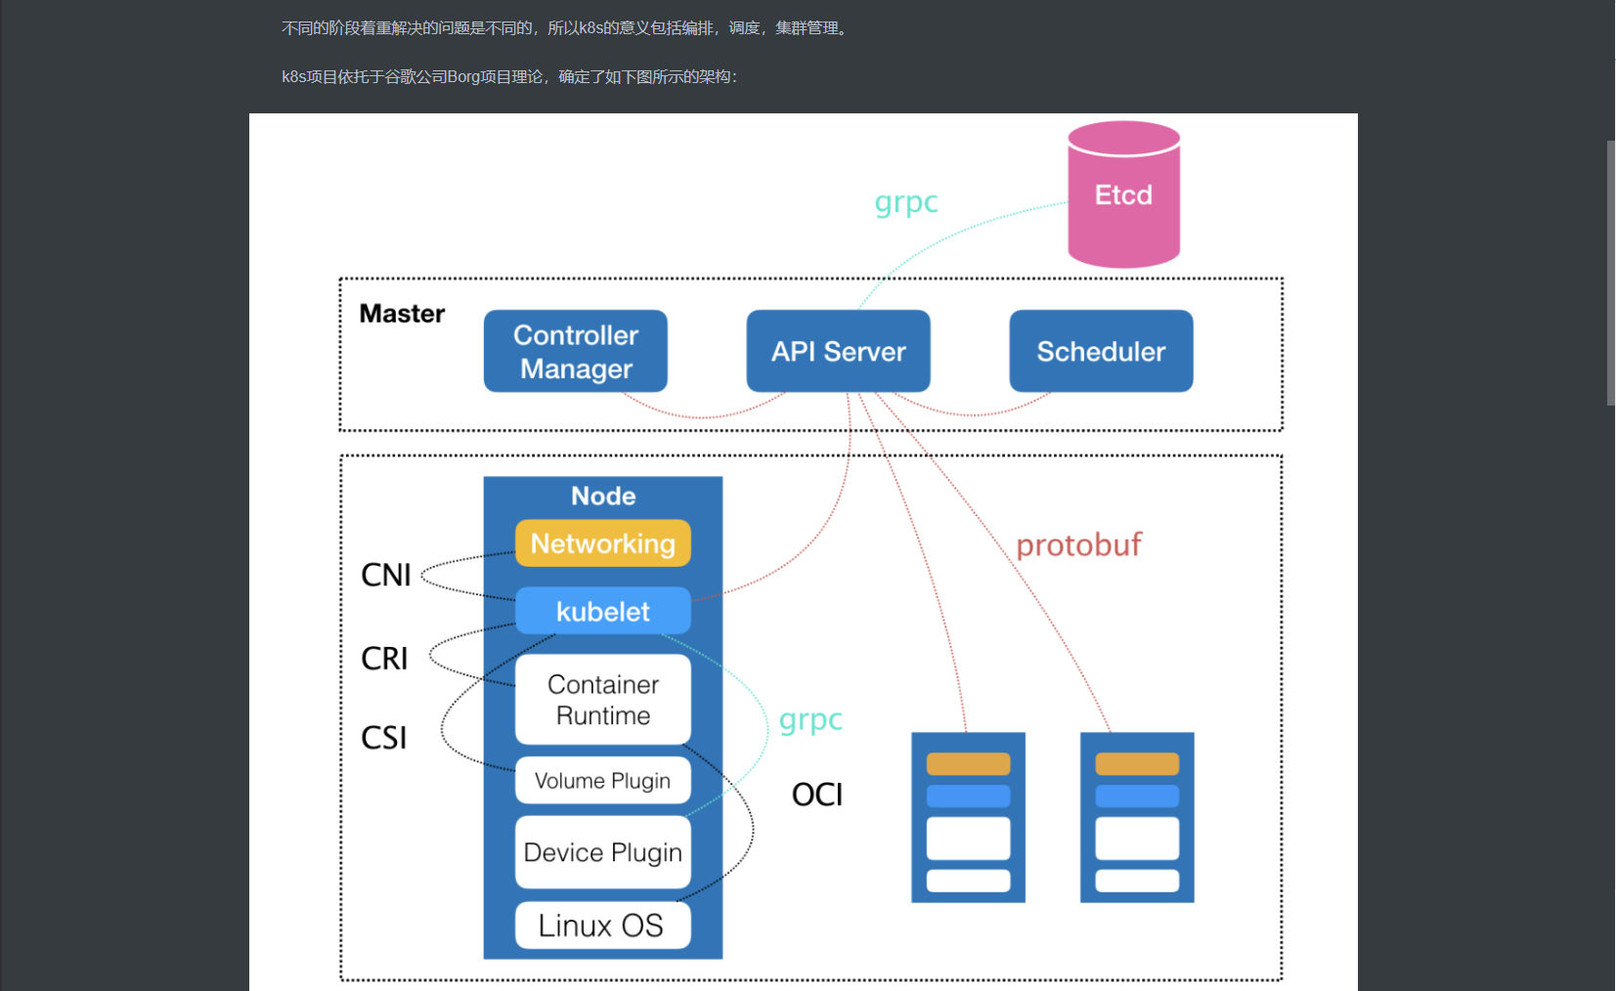1616x991 pixels.
Task: Click the "CRI" label
Action: coord(384,659)
